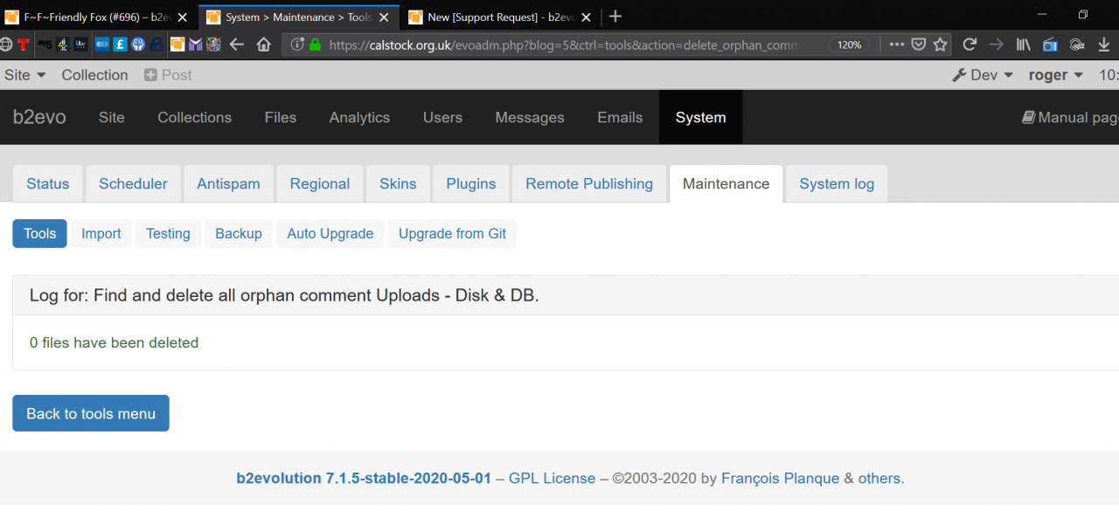This screenshot has width=1119, height=518.
Task: Open Emails in main navigation
Action: (620, 117)
